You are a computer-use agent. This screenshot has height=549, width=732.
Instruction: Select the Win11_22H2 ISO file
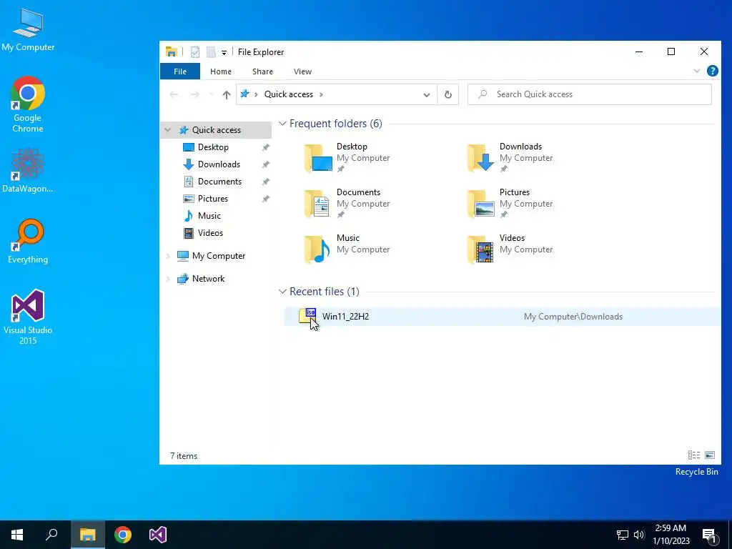tap(503, 317)
